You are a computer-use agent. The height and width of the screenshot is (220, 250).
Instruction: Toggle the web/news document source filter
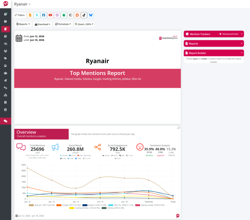click(x=30, y=15)
